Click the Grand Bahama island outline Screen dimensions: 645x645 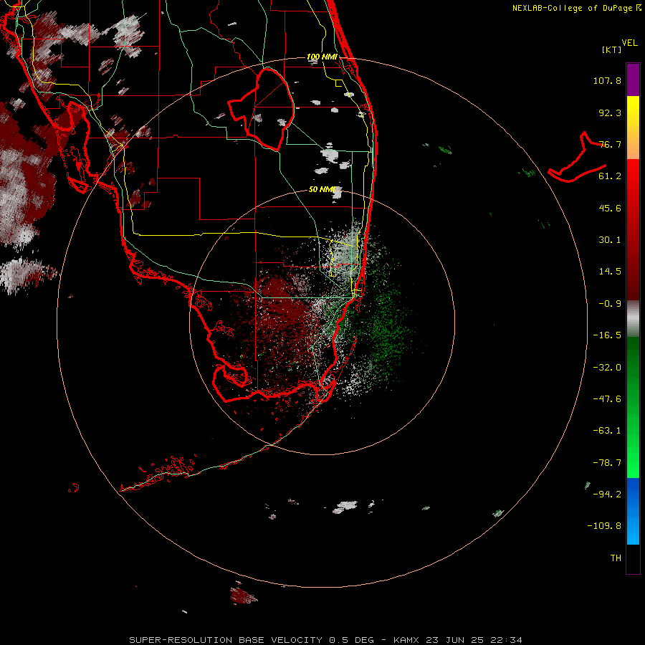(578, 158)
